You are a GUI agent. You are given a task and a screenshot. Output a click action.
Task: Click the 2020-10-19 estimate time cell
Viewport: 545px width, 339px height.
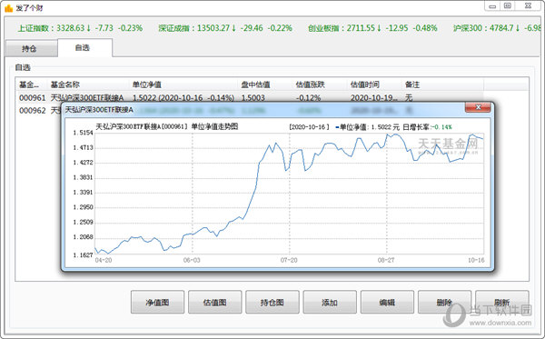[373, 98]
